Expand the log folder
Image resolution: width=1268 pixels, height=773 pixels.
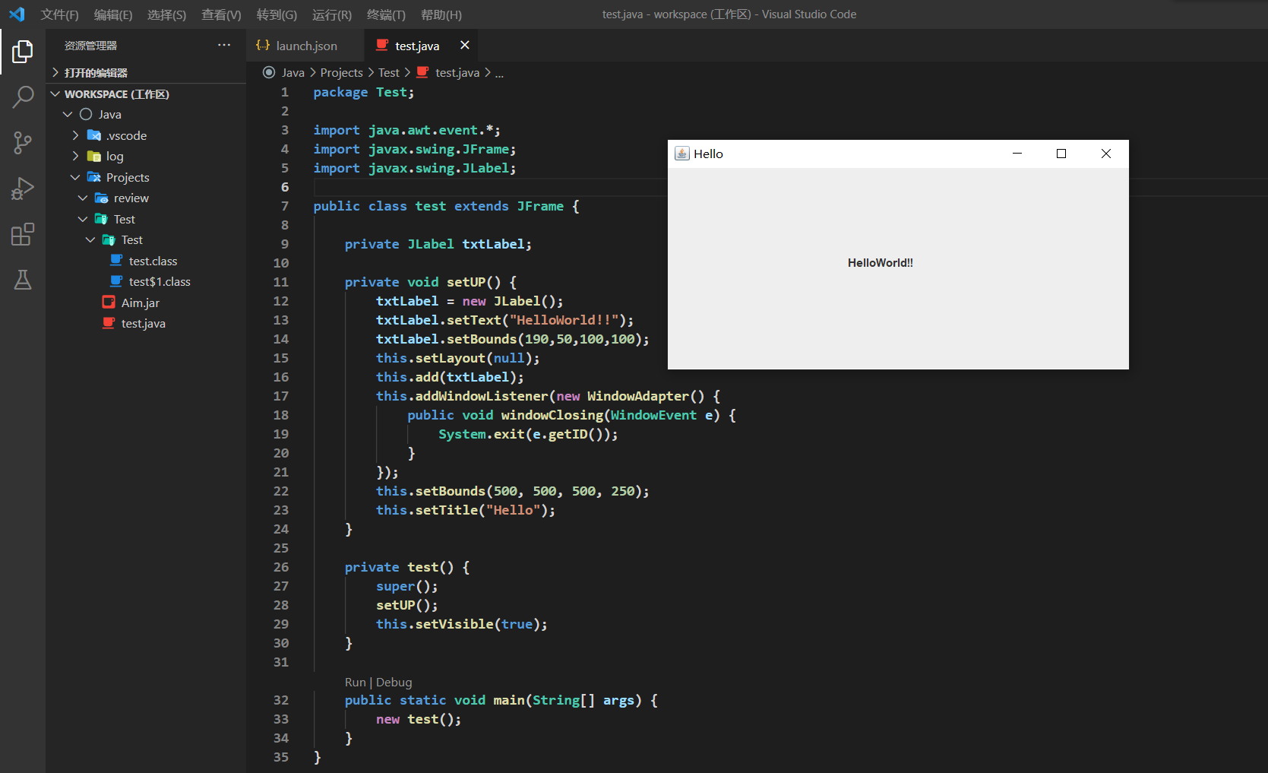(x=75, y=156)
